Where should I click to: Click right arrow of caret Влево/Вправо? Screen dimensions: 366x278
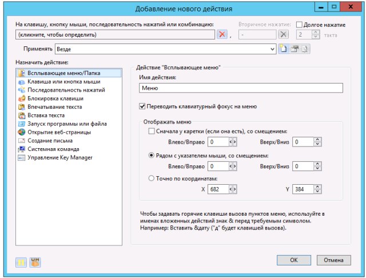pyautogui.click(x=235, y=142)
